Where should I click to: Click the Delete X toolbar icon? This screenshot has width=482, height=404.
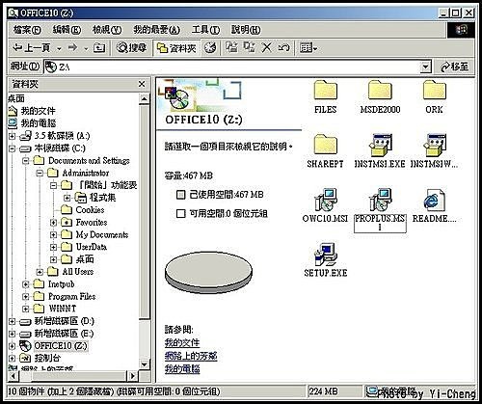(x=266, y=48)
